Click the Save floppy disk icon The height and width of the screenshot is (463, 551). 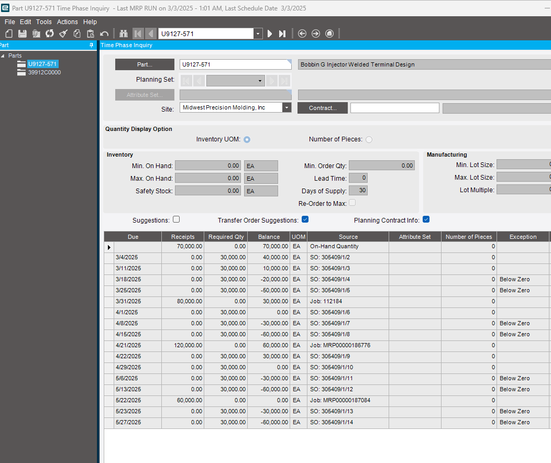(x=23, y=34)
